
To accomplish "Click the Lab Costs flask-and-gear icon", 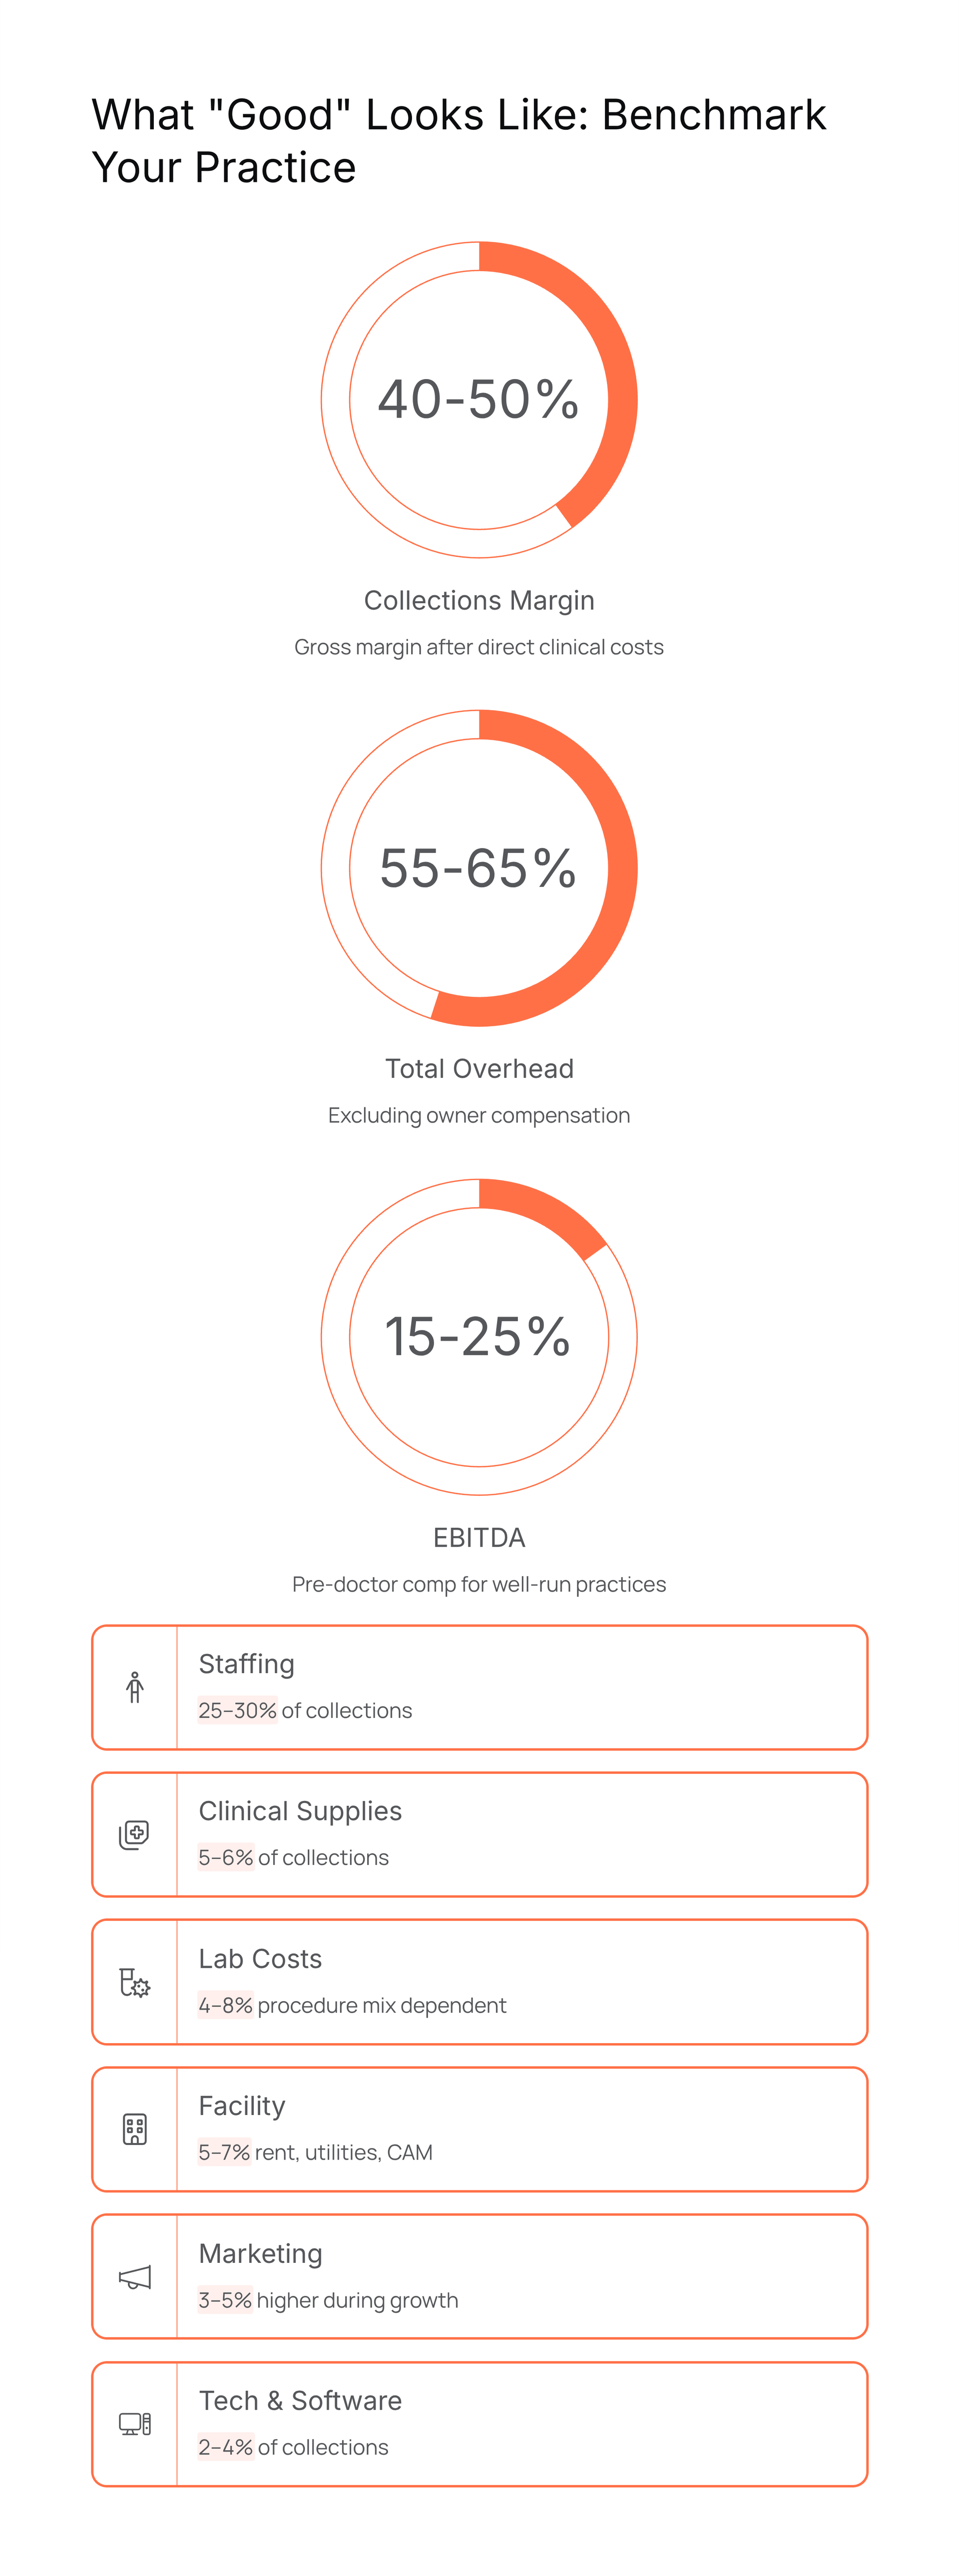I will (134, 1982).
